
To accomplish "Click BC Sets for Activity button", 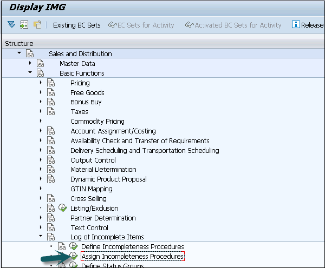I will (141, 25).
